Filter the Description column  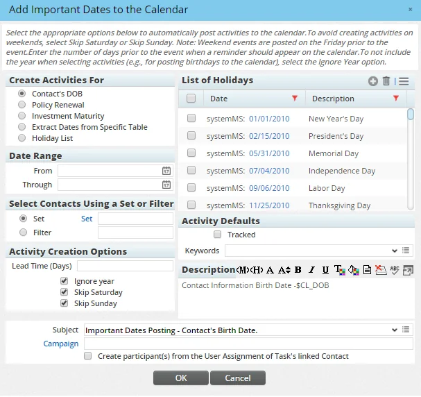396,98
